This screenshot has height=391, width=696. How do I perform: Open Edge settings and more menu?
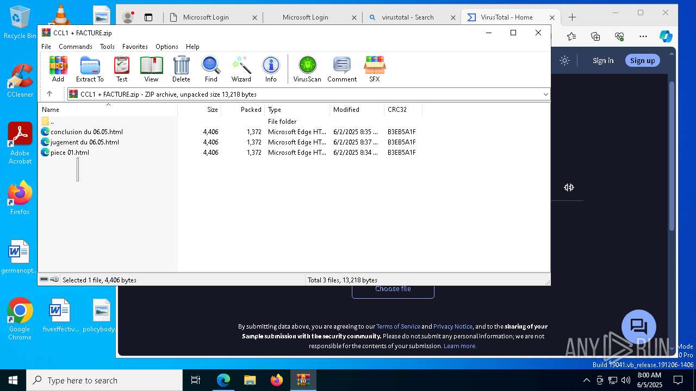[x=643, y=36]
